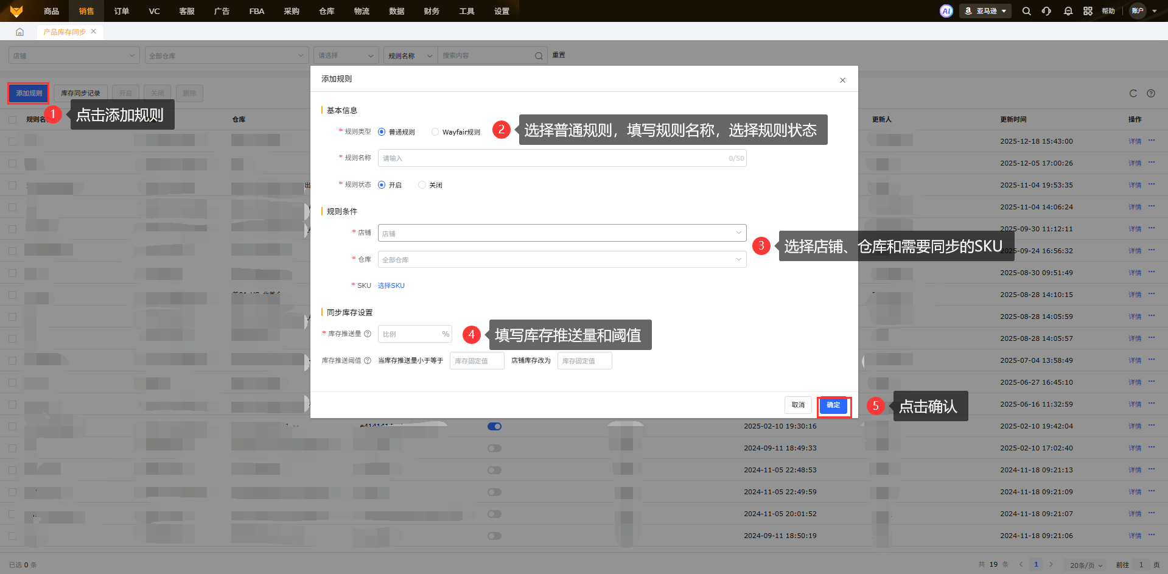Click help icon next to 库存推送量
1168x574 pixels.
coord(368,334)
